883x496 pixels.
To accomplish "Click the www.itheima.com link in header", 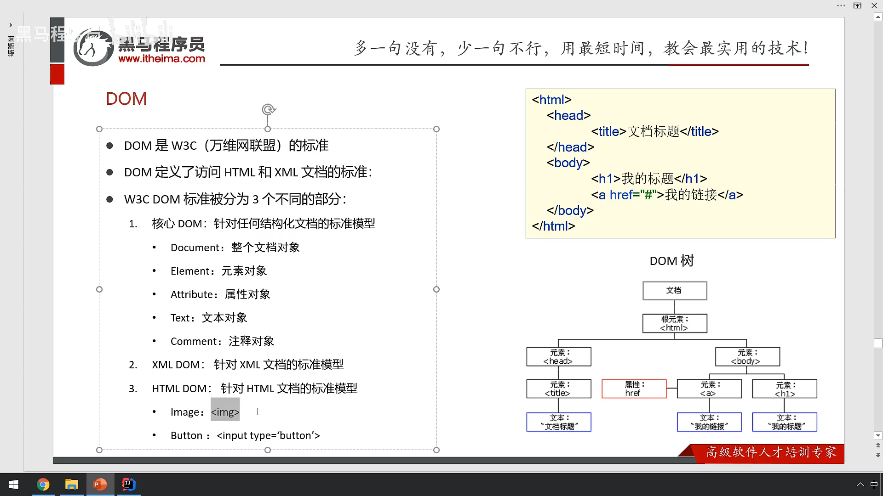I will coord(161,59).
